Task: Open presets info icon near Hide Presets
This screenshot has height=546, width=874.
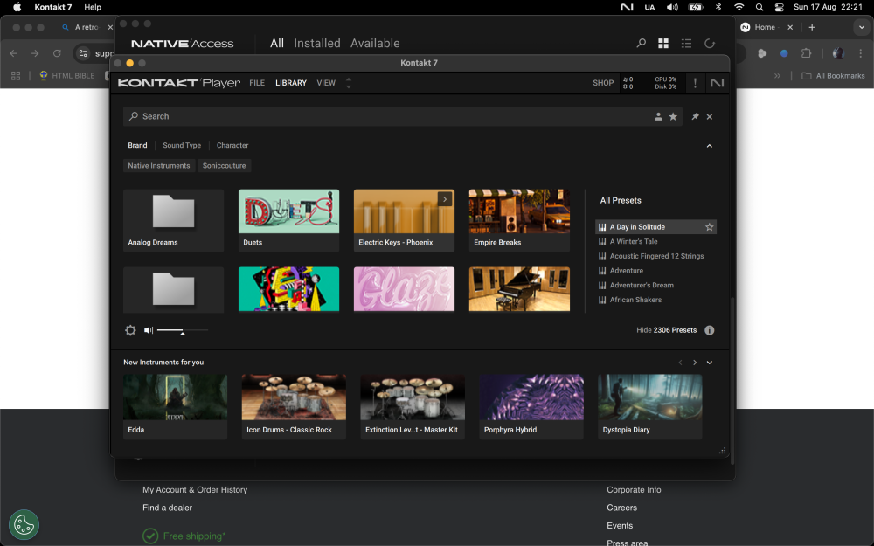Action: 709,330
